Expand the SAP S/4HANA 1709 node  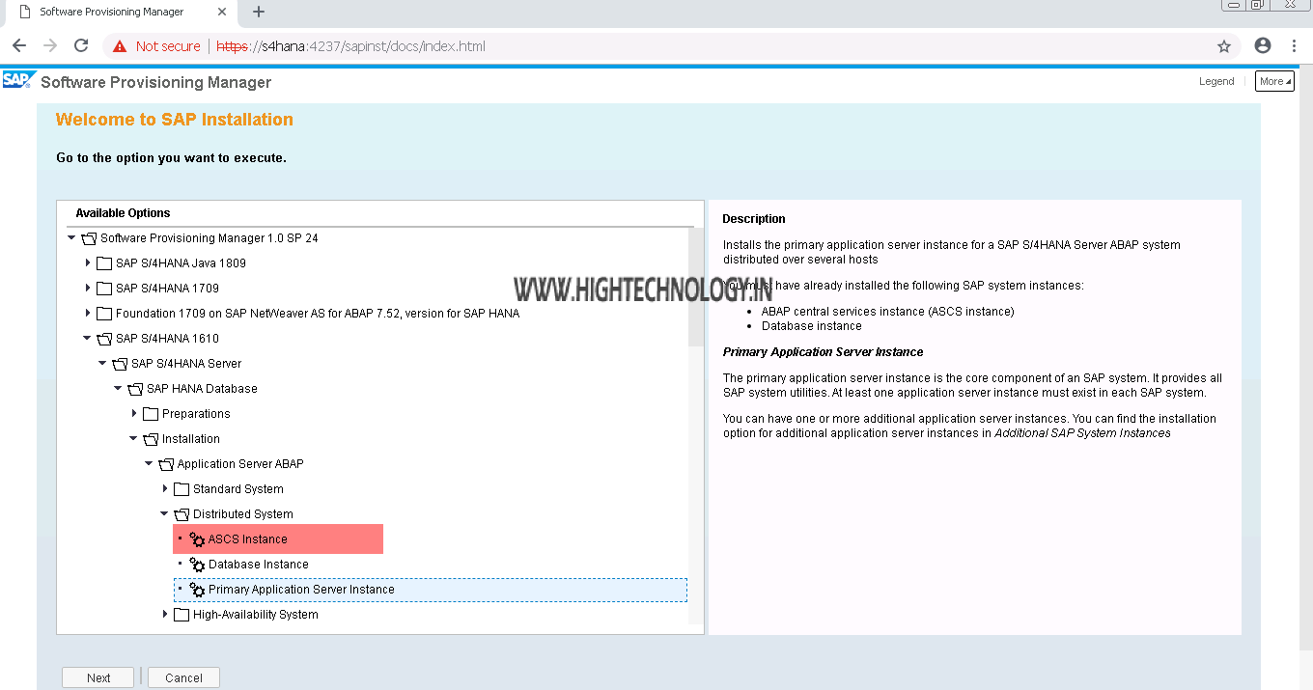point(88,289)
